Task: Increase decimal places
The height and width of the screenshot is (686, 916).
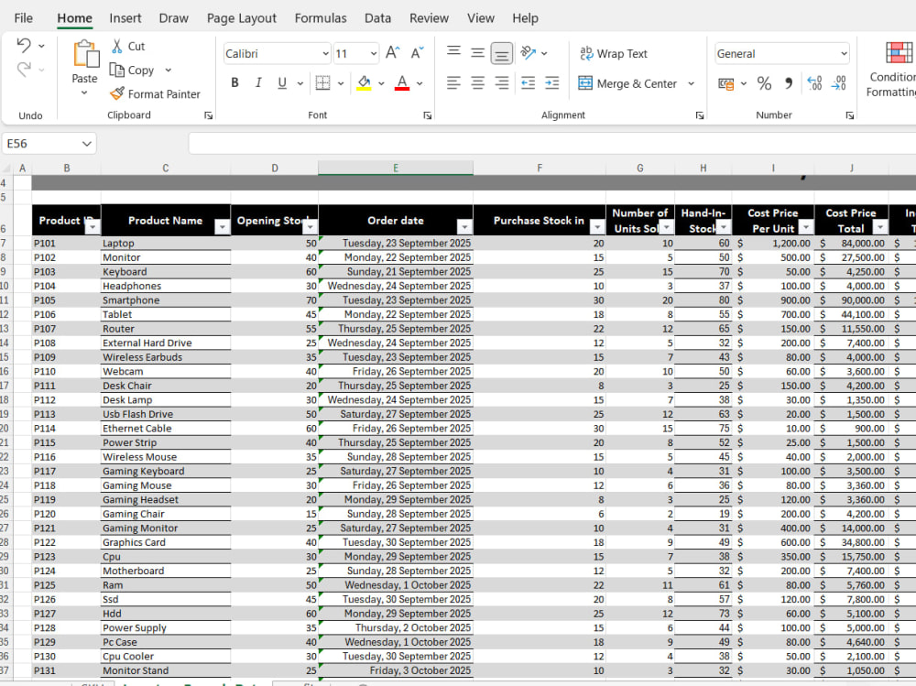Action: pyautogui.click(x=814, y=83)
